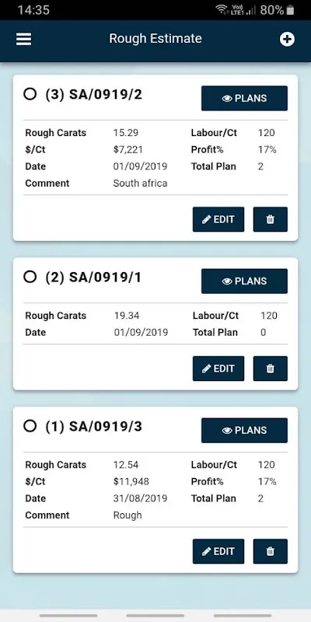Select radio button for (3) SA/0919/2

[30, 94]
